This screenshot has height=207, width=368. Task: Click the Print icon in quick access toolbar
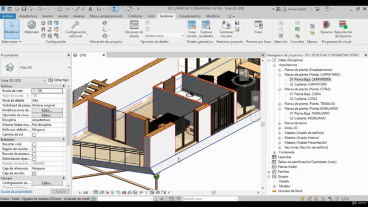tap(59, 9)
